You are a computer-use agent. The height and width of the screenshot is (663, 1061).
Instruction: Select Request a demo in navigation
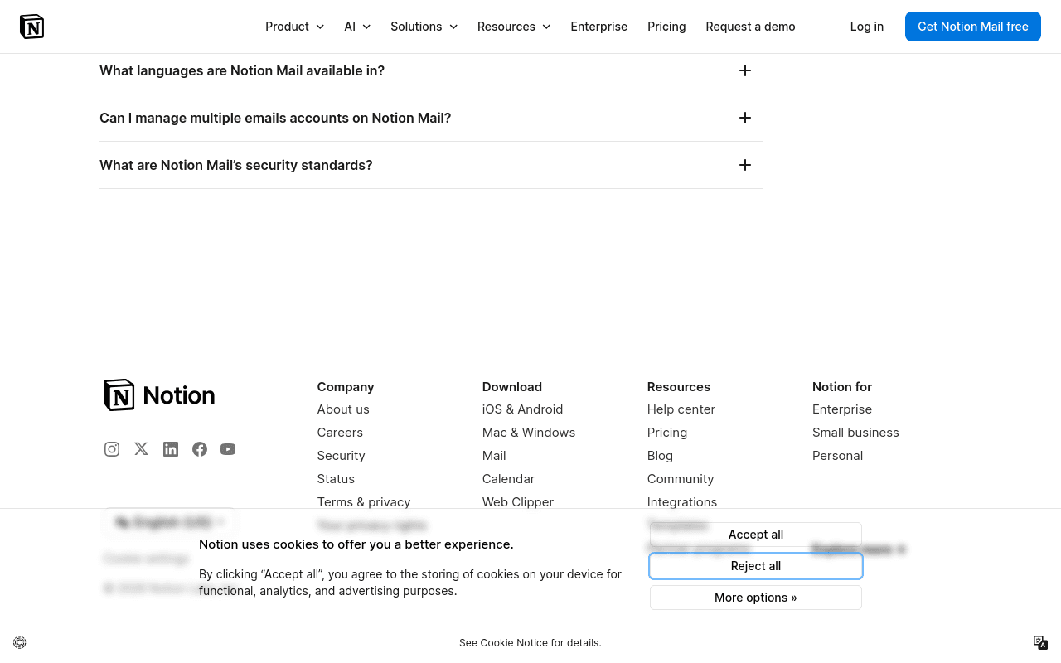coord(751,27)
